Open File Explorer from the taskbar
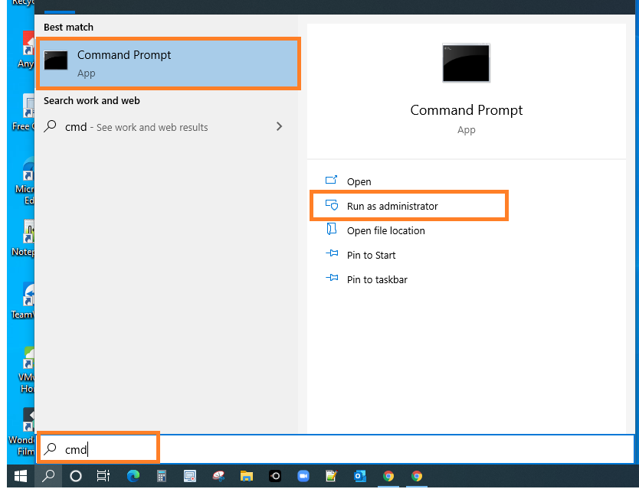Image resolution: width=639 pixels, height=489 pixels. pos(247,475)
